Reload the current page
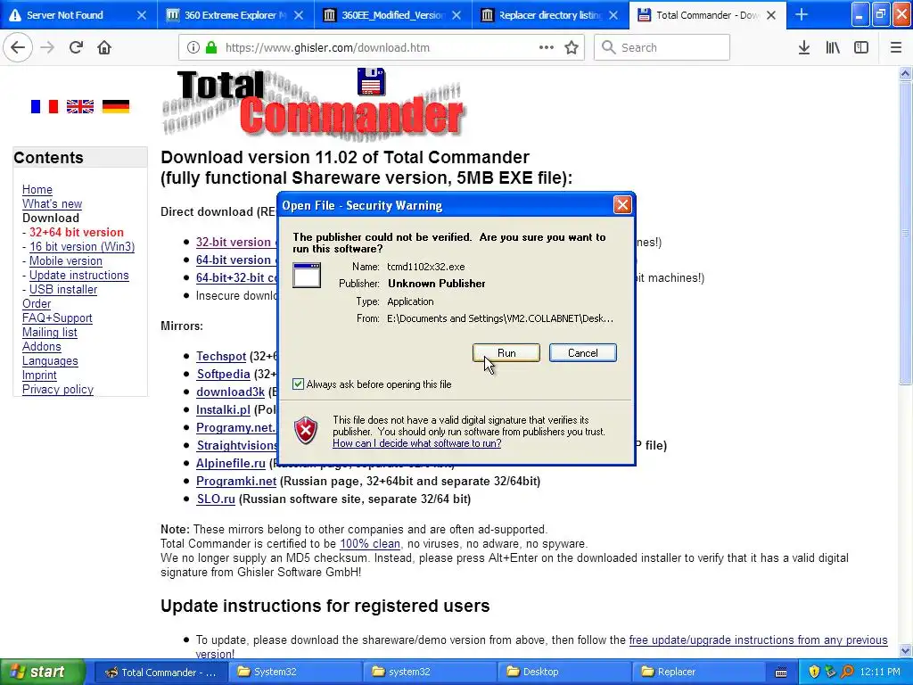 coord(76,48)
